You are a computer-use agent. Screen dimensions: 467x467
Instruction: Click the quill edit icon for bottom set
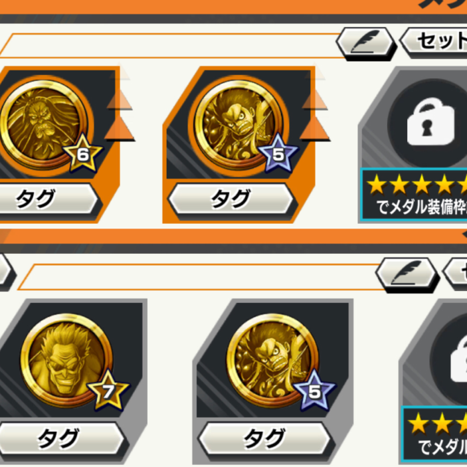(x=406, y=274)
